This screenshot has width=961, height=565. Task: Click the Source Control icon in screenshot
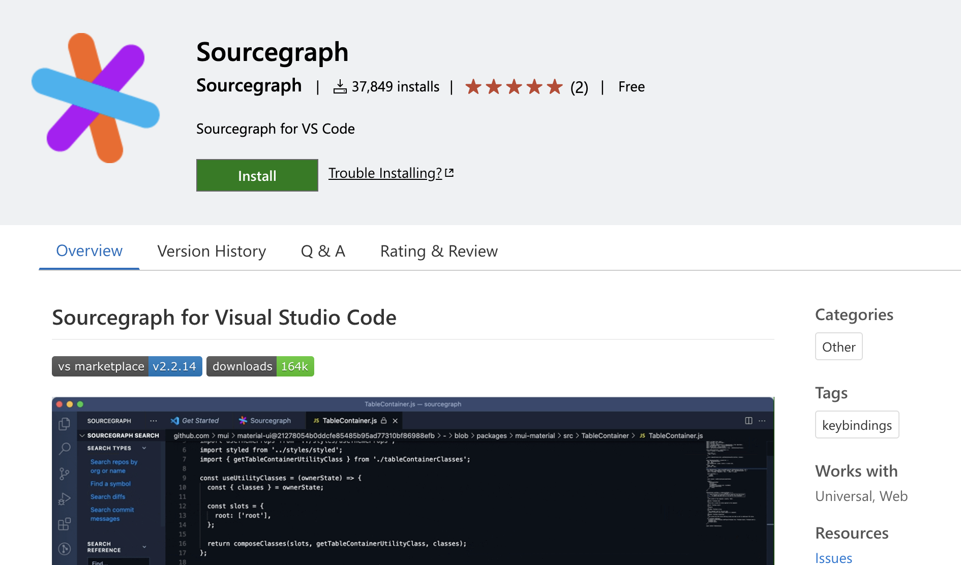(x=65, y=474)
